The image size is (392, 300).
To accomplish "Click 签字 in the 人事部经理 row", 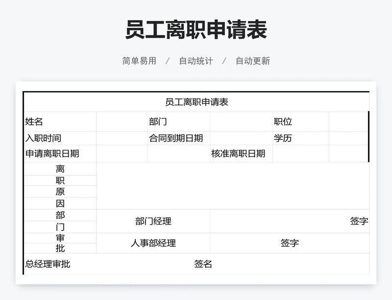I will (290, 243).
